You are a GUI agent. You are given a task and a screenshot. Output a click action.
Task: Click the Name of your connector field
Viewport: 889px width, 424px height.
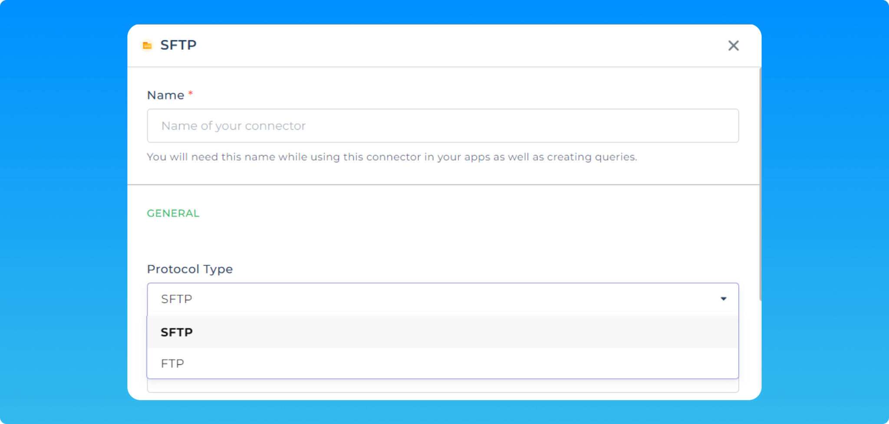443,126
